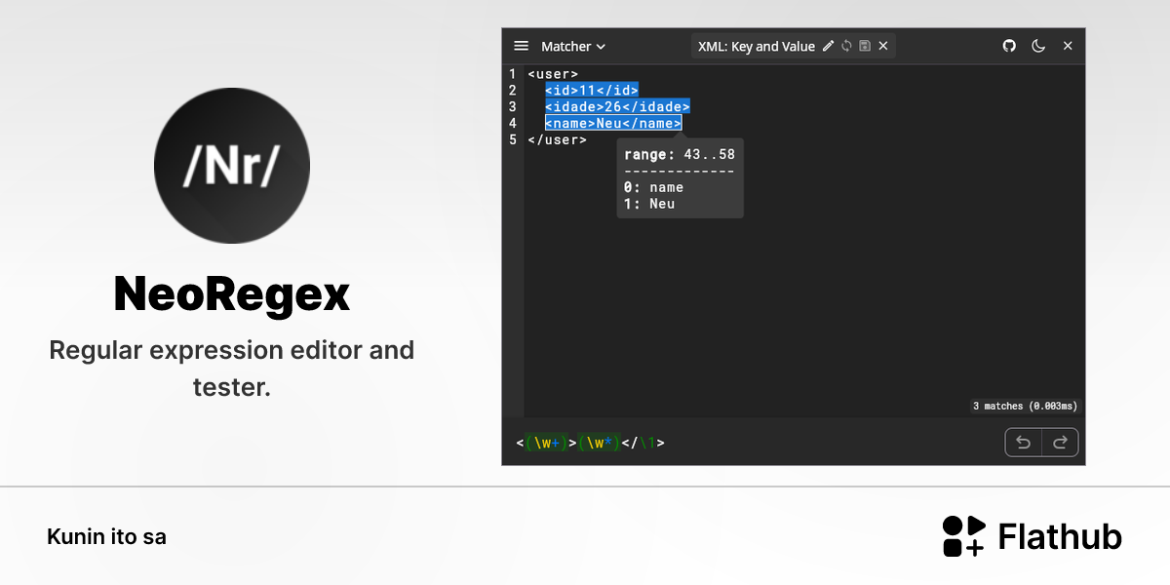
Task: Click the '0: name' group entry
Action: [653, 187]
